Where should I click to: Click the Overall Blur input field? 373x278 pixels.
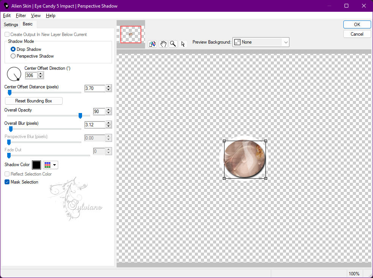point(95,125)
